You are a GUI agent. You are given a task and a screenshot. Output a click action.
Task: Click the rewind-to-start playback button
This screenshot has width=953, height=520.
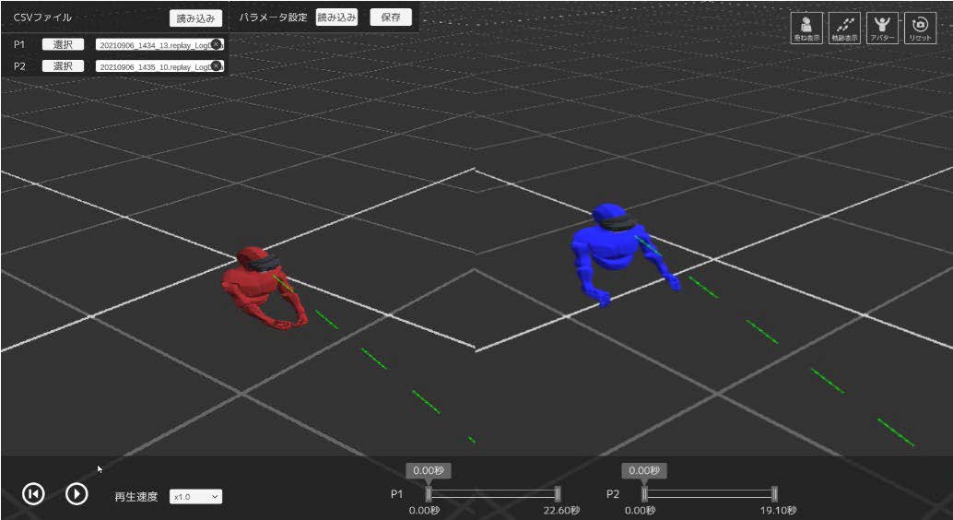pyautogui.click(x=33, y=494)
